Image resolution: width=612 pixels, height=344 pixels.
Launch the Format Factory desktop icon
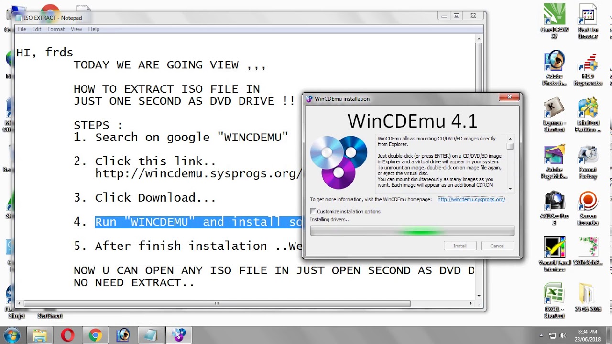[x=588, y=161]
